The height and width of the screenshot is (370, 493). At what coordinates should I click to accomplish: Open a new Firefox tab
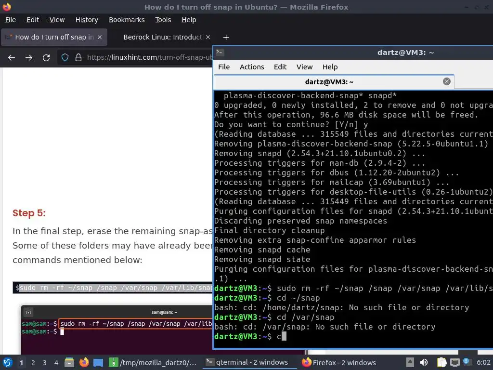click(226, 38)
